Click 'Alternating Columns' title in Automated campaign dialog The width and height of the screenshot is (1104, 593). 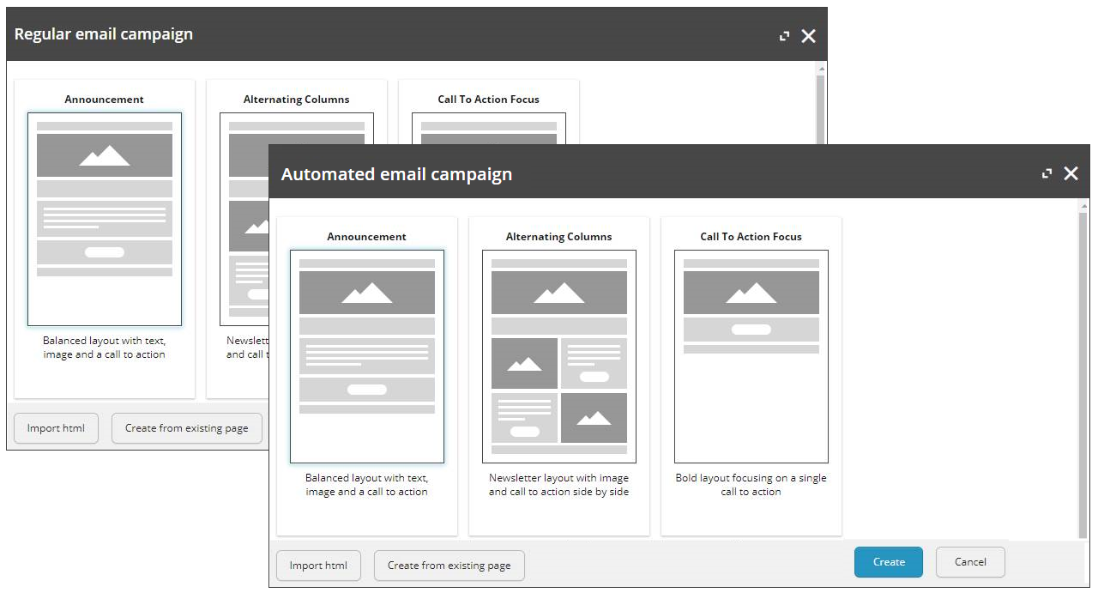(x=559, y=237)
